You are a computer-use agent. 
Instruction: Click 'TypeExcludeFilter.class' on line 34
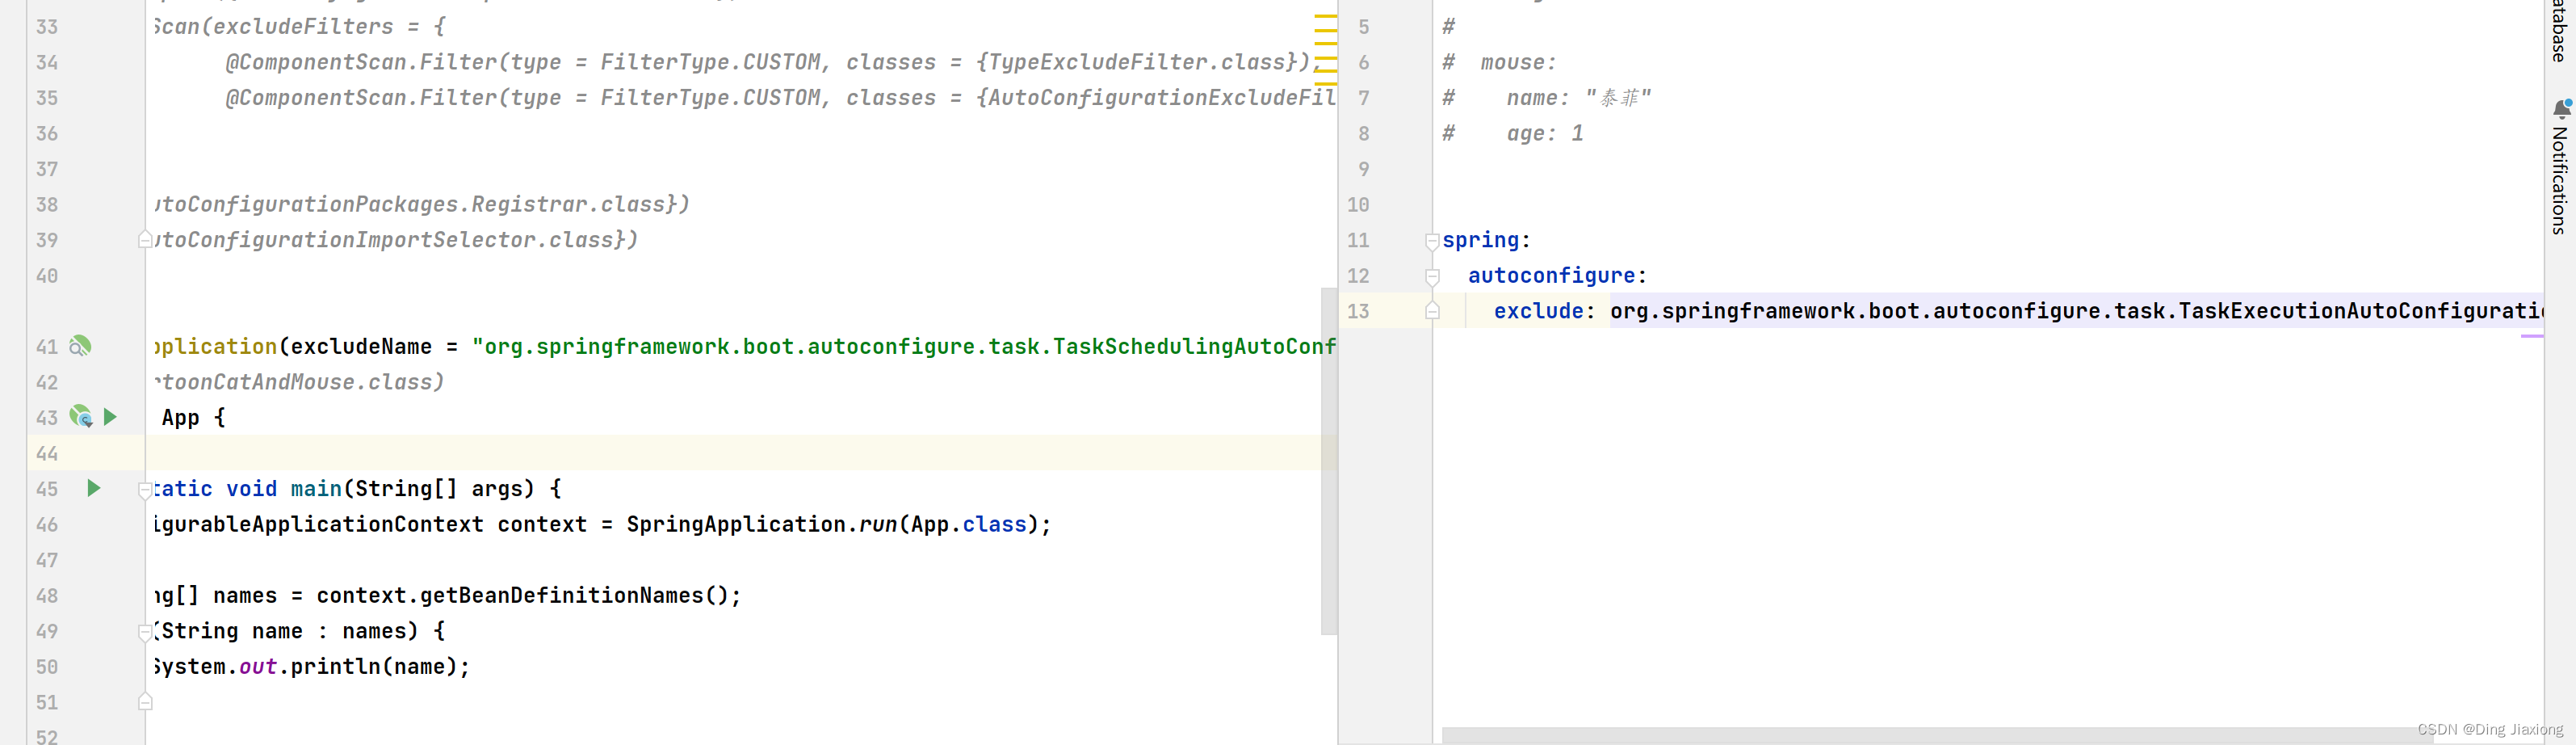1136,62
